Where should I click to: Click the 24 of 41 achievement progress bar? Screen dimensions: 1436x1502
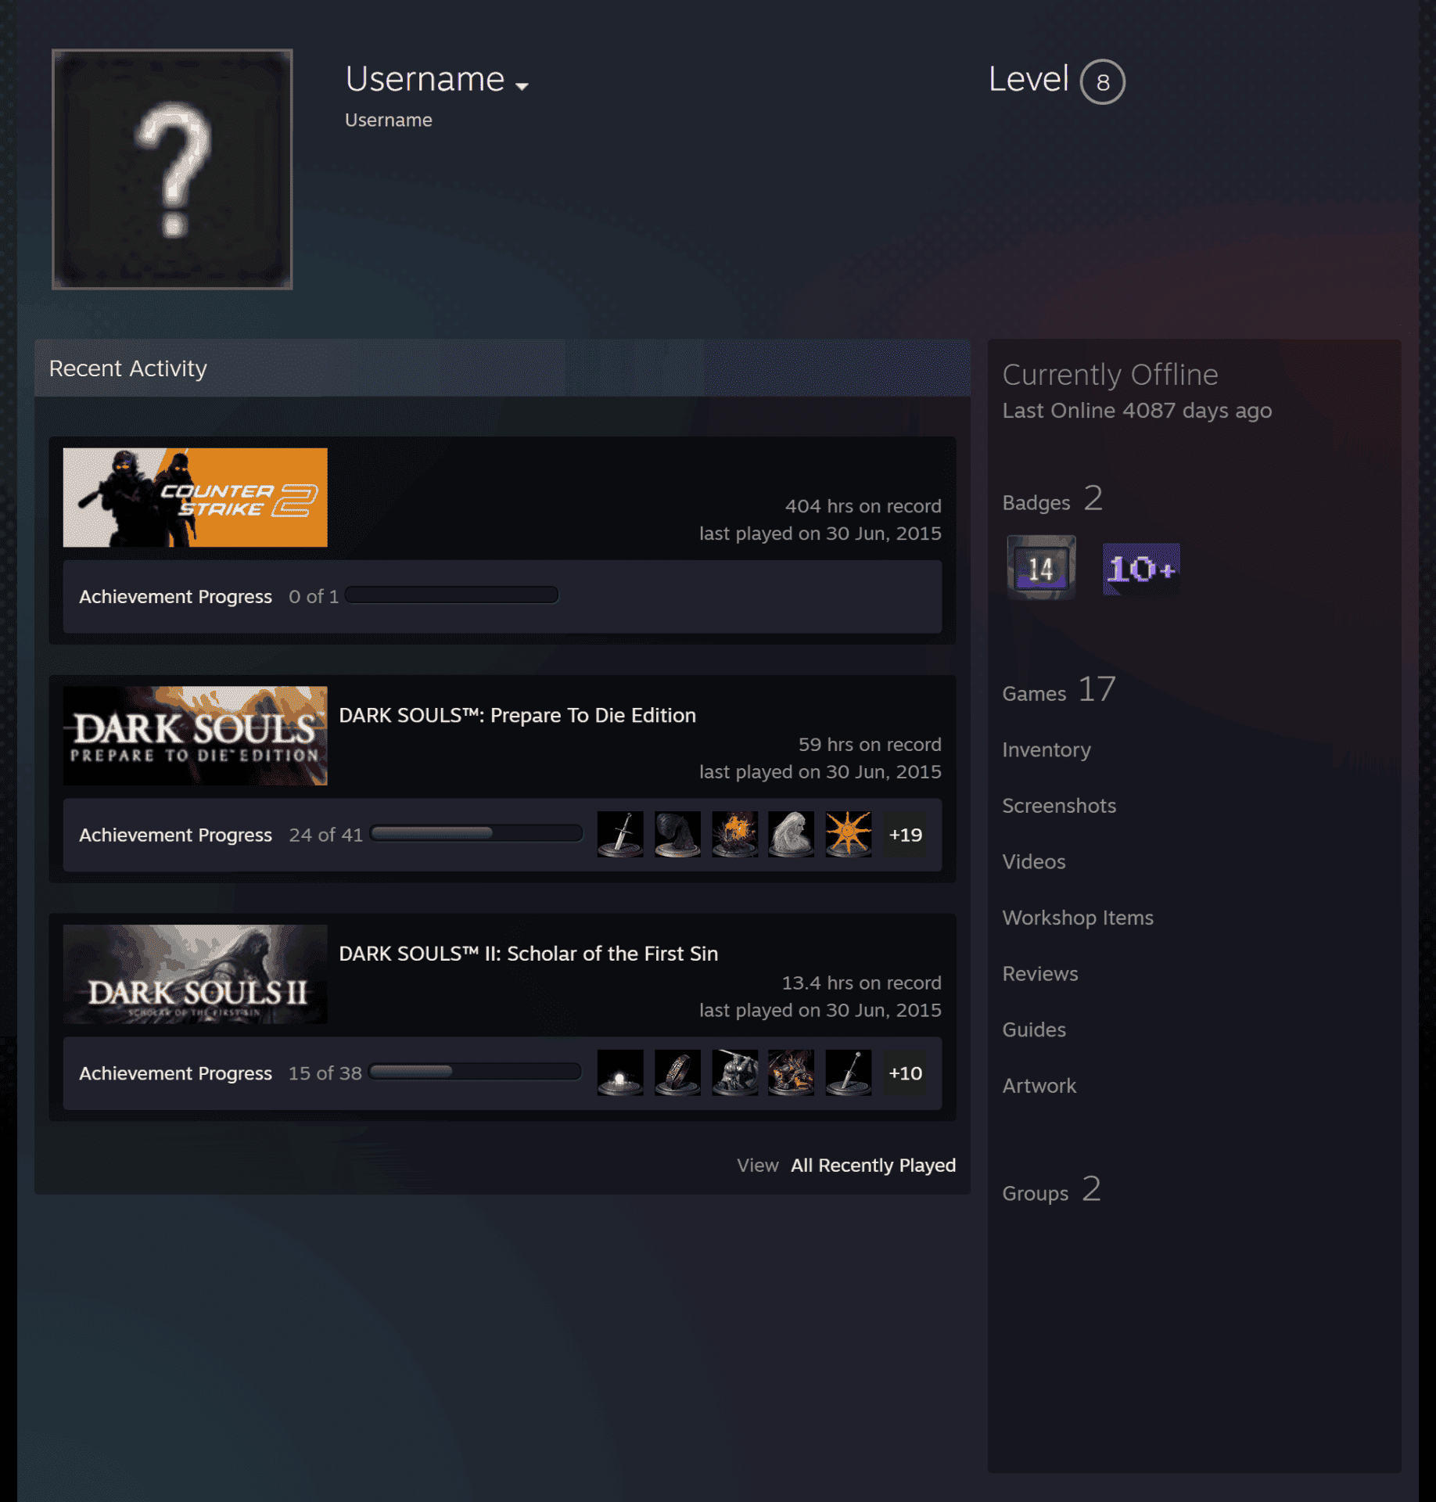pyautogui.click(x=476, y=834)
